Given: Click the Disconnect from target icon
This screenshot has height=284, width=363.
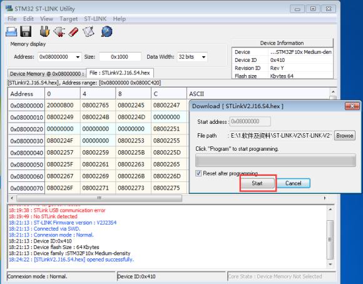Looking at the screenshot, I should click(x=59, y=32).
